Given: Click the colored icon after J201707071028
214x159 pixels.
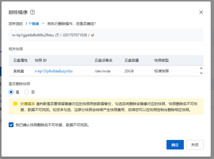Looking at the screenshot, I should click(93, 35).
